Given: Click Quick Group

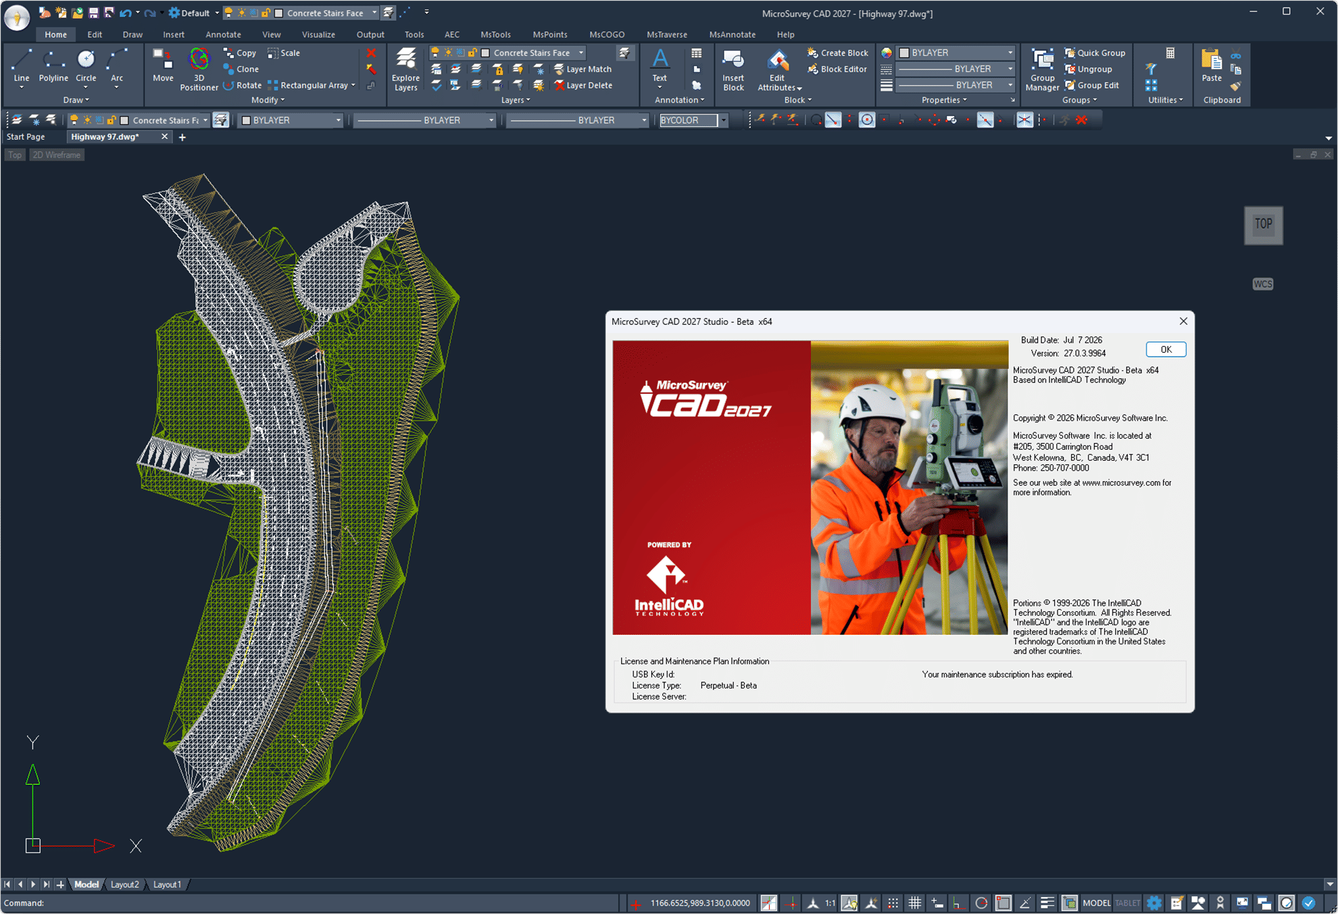Looking at the screenshot, I should (1095, 53).
